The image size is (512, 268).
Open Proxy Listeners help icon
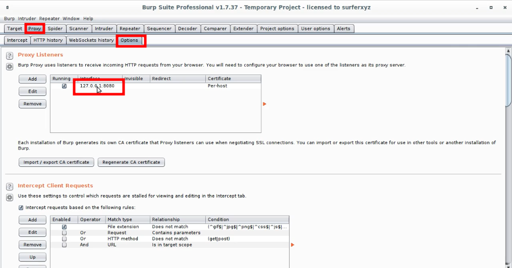click(10, 56)
